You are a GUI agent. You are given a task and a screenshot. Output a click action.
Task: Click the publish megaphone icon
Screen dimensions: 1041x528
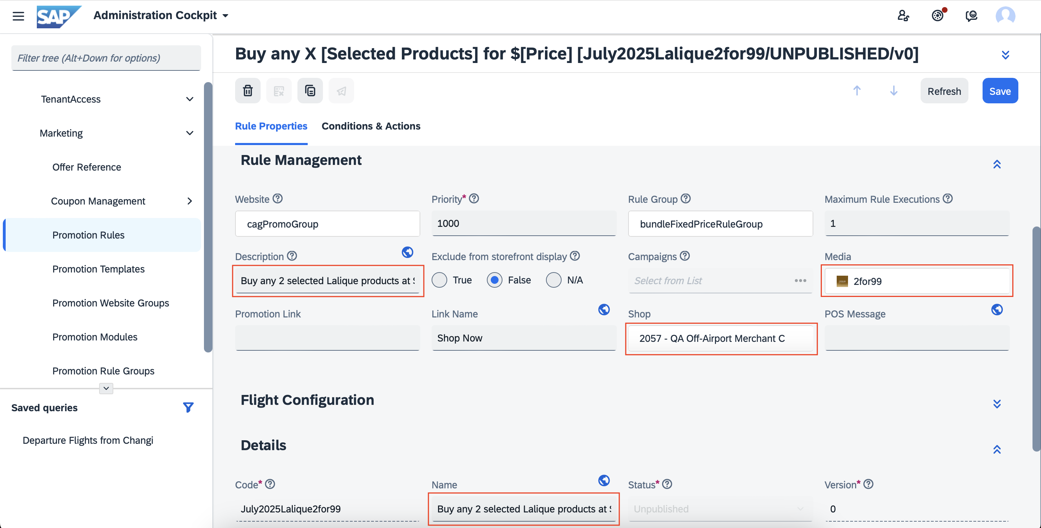point(341,91)
